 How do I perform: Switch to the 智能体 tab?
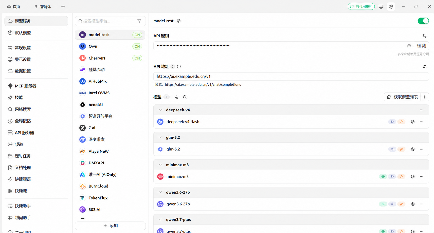43,7
